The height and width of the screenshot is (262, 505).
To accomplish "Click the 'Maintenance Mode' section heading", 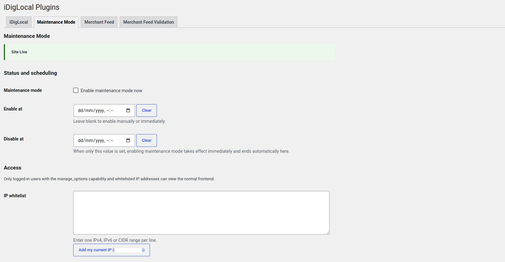I will click(x=27, y=36).
